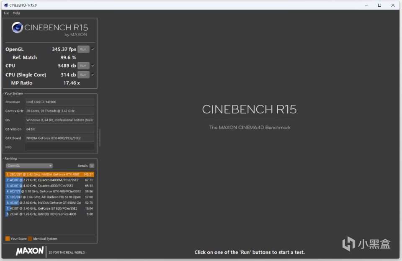Image resolution: width=402 pixels, height=261 pixels.
Task: Close the Cinebench window
Action: coord(393,5)
